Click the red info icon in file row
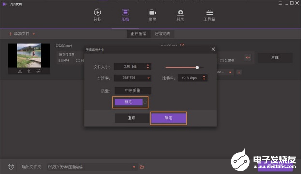This screenshot has width=301, height=174. click(x=239, y=72)
